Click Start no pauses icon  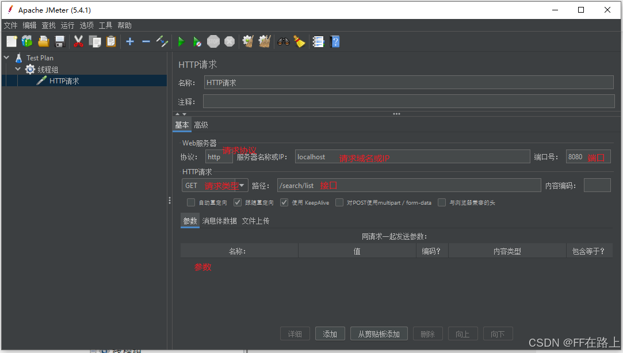[197, 41]
